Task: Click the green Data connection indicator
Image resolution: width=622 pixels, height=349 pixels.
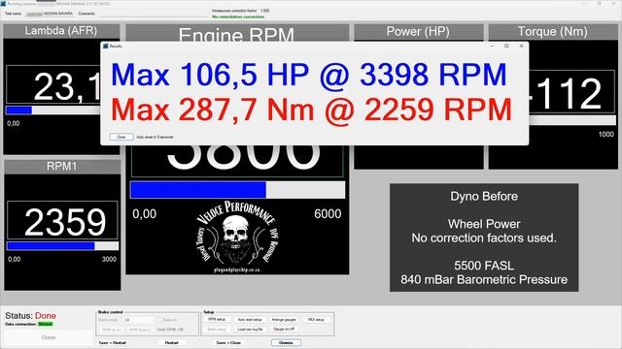Action: click(46, 324)
